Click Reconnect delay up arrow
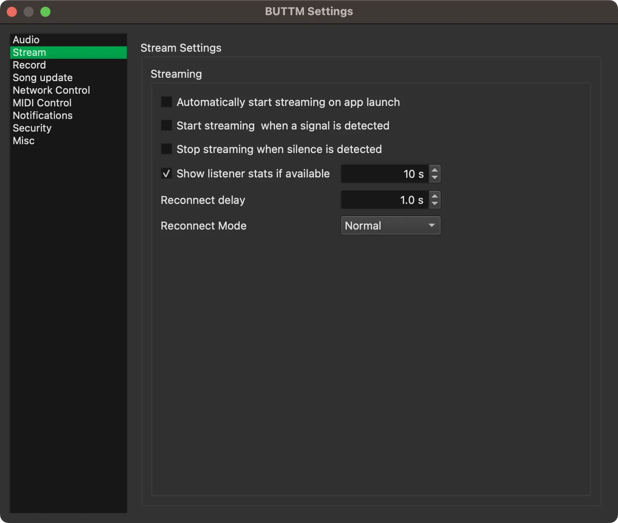The height and width of the screenshot is (523, 618). pyautogui.click(x=435, y=196)
